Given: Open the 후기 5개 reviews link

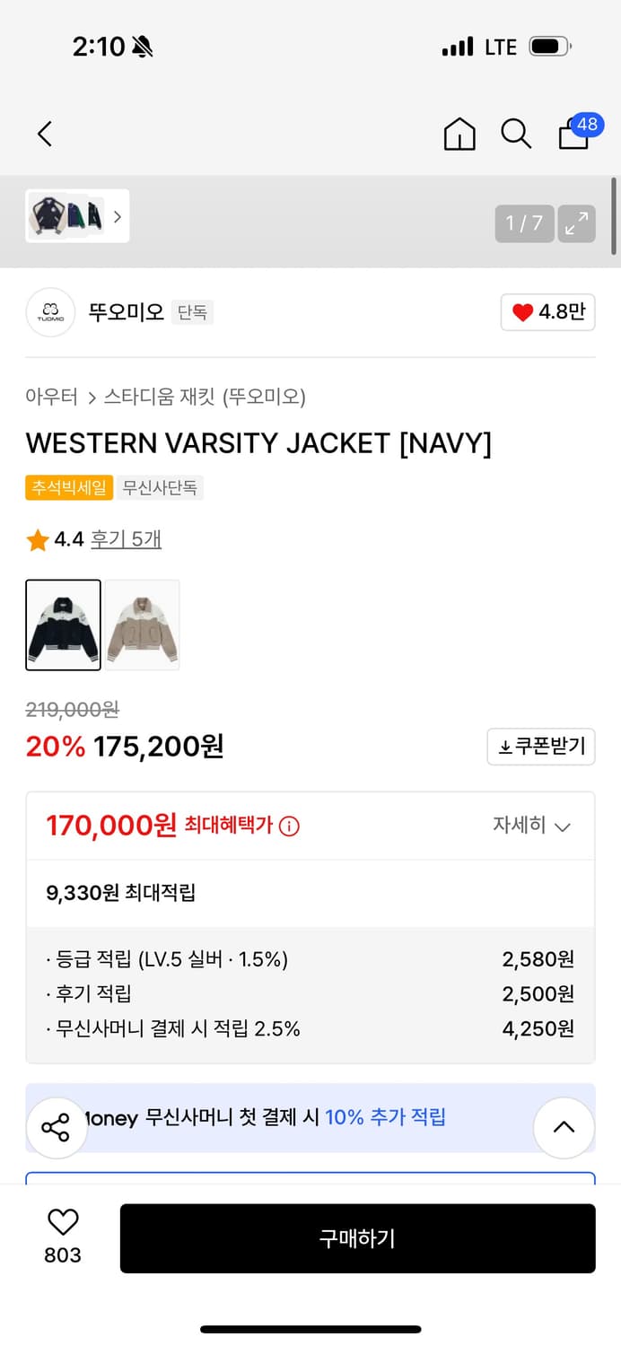Looking at the screenshot, I should [x=126, y=539].
